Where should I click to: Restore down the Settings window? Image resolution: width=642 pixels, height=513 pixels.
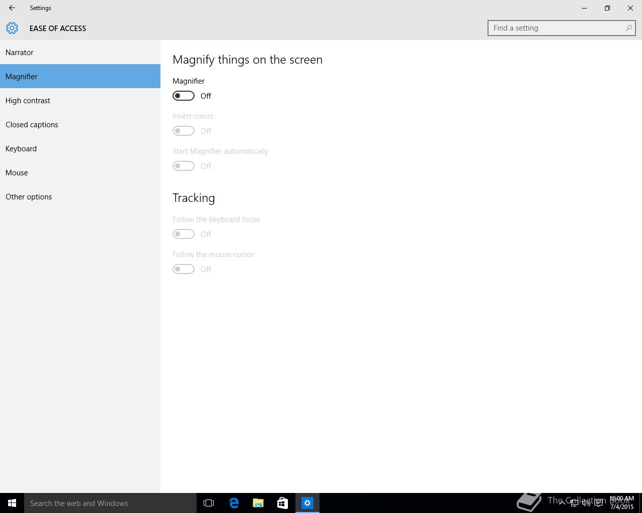(607, 8)
